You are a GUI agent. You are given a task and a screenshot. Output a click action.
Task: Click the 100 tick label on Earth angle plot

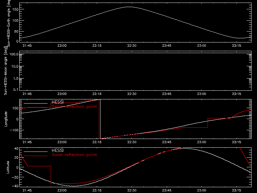coord(15,21)
